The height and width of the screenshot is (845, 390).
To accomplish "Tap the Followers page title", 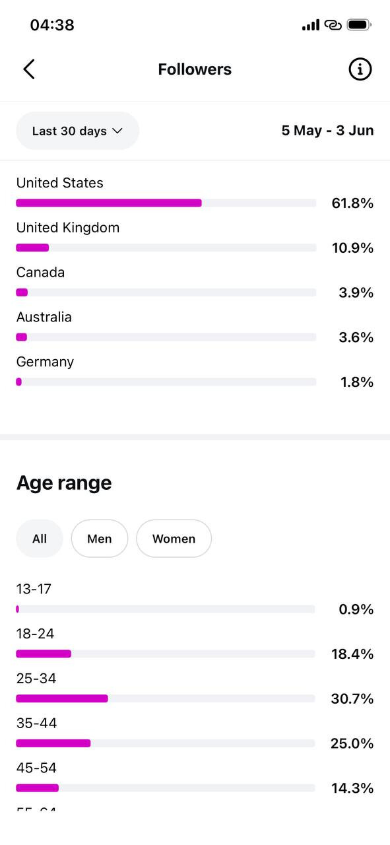I will coord(195,69).
